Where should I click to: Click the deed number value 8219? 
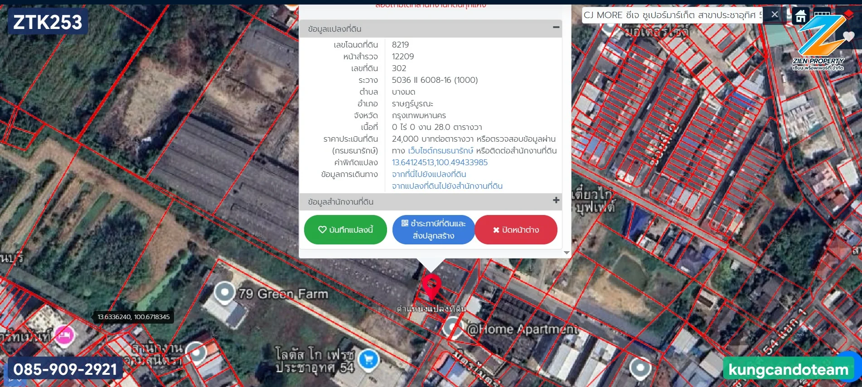point(400,45)
